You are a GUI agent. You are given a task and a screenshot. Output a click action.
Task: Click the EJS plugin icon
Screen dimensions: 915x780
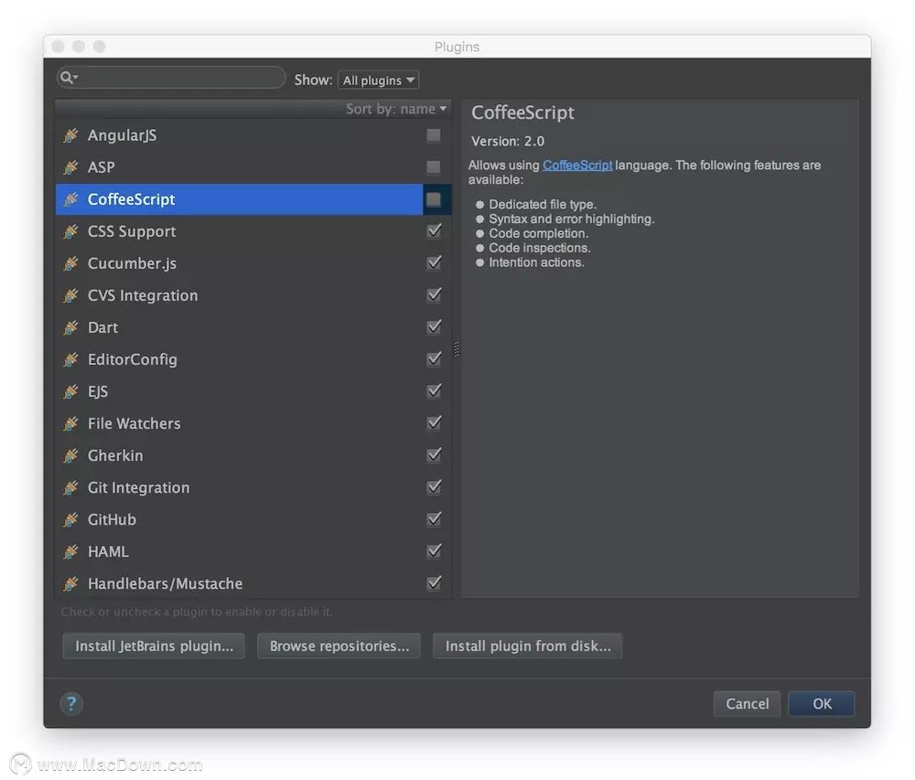(x=70, y=391)
